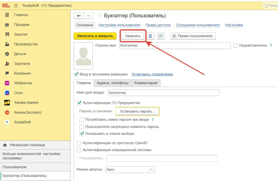Open the Yandex.Market sidebar section
The image size is (278, 181).
tap(26, 103)
